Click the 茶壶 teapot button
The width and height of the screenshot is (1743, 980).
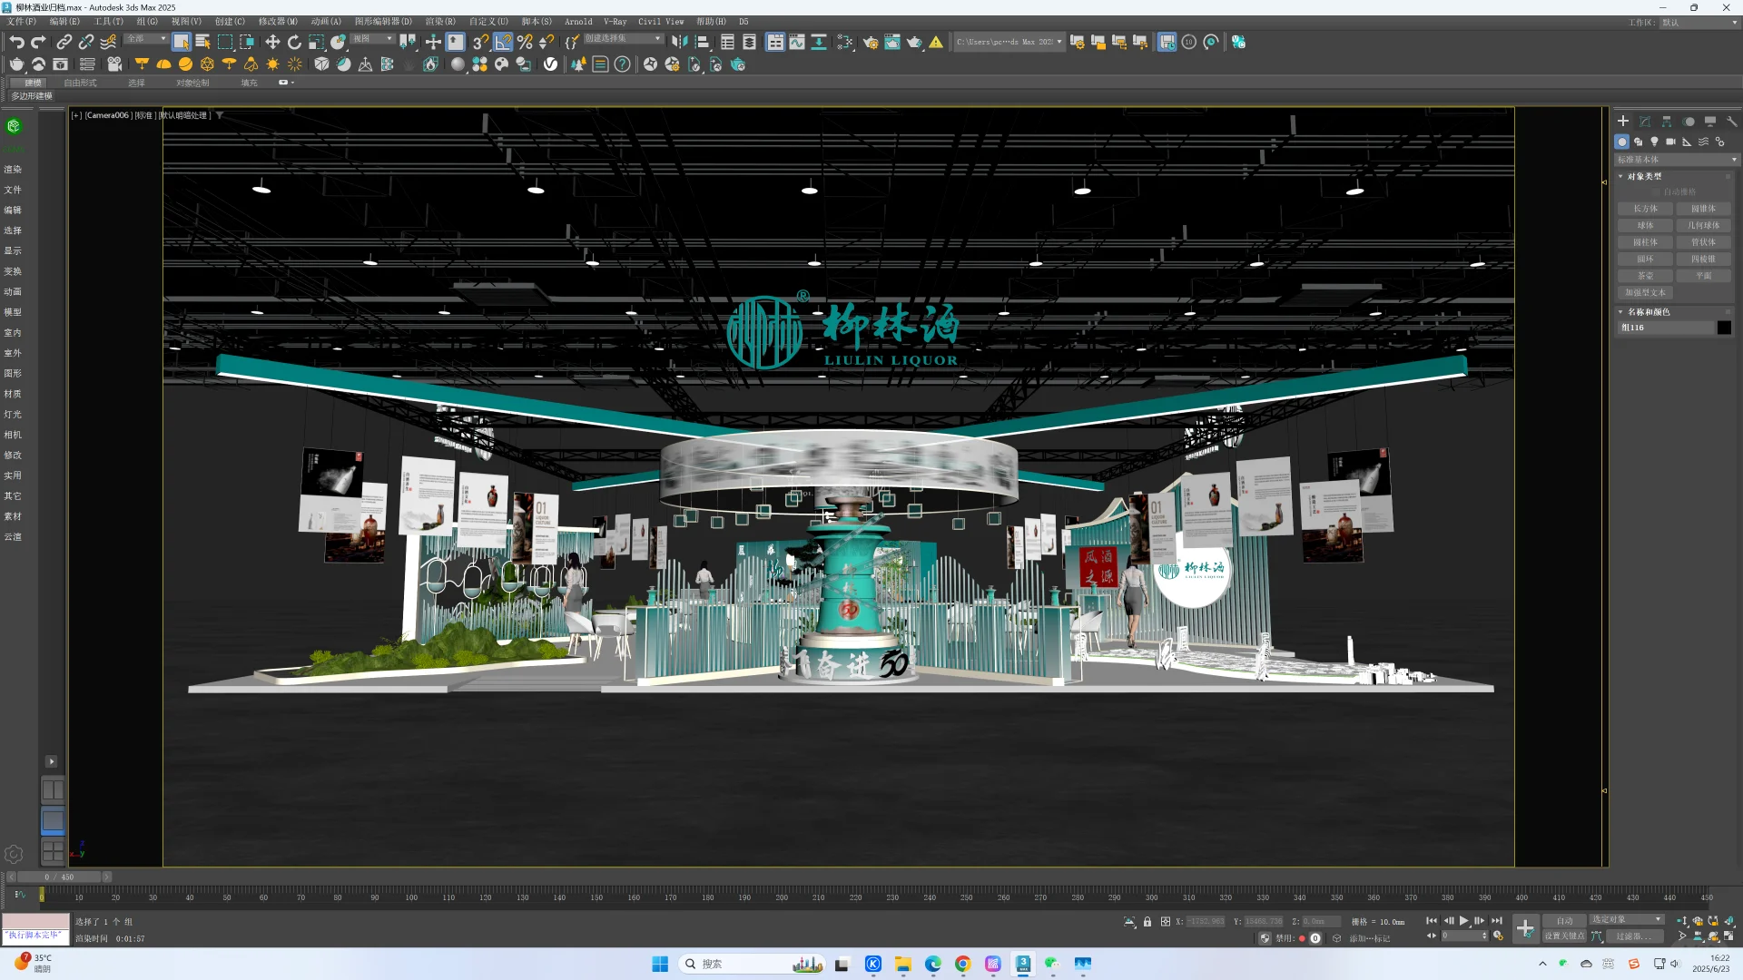coord(1645,276)
